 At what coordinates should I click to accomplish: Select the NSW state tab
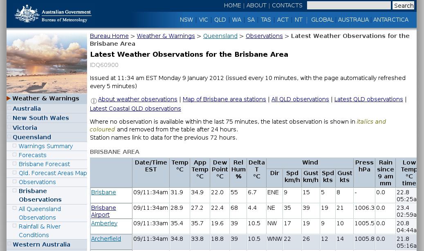pos(186,20)
